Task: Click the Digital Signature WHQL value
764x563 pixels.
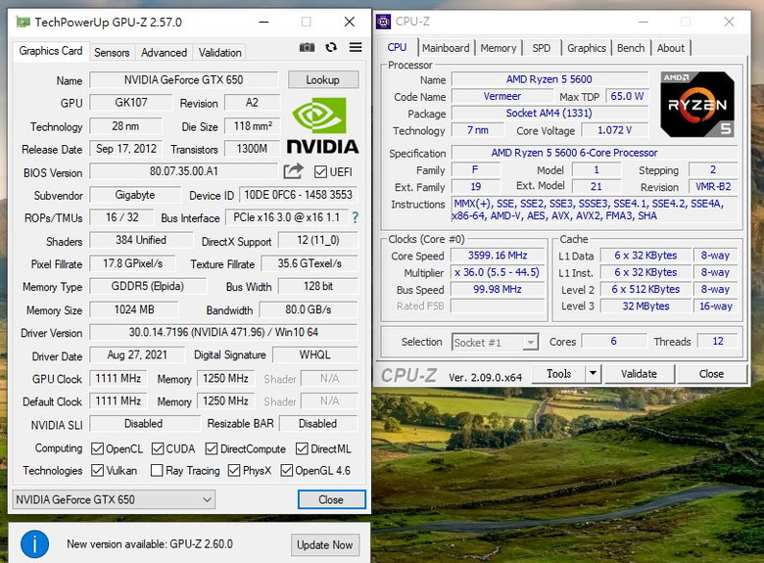Action: pyautogui.click(x=314, y=354)
